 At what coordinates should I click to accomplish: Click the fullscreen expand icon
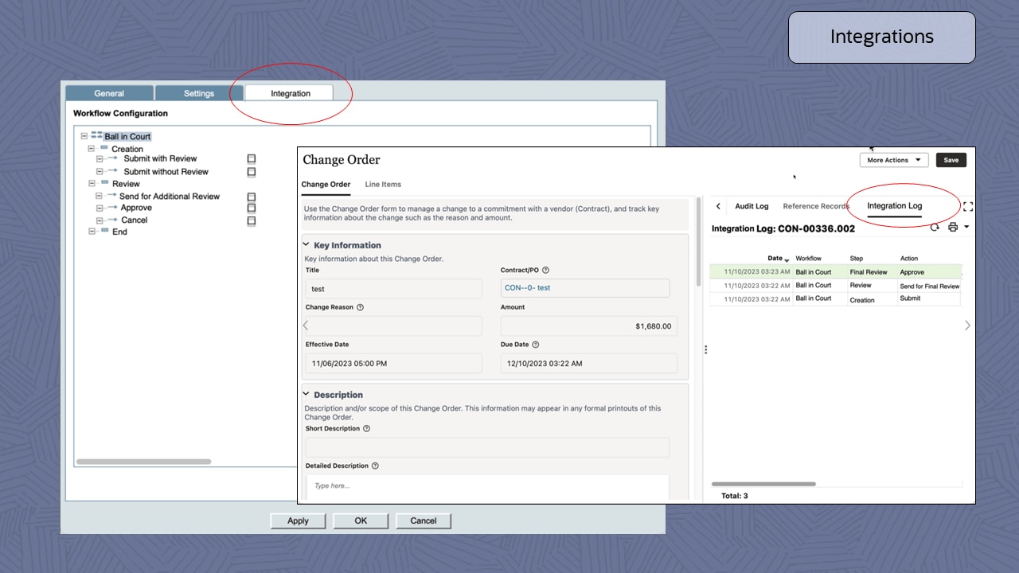(x=968, y=206)
